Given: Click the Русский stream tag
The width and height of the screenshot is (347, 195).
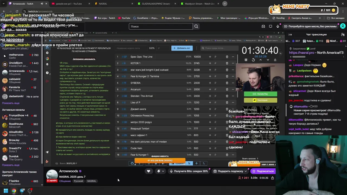Looking at the screenshot, I should pos(79,181).
